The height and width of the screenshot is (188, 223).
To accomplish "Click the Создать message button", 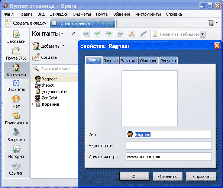I will [45, 57].
